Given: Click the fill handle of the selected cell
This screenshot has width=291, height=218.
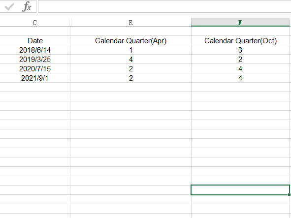Looking at the screenshot, I should [x=289, y=194].
